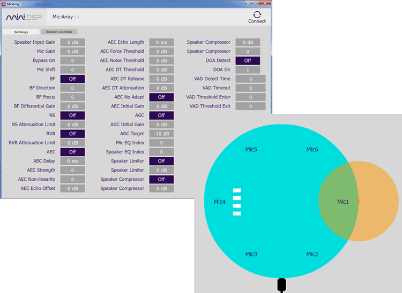This screenshot has height=293, width=402.
Task: Click the AGC Target -10 dB field
Action: coord(161,134)
